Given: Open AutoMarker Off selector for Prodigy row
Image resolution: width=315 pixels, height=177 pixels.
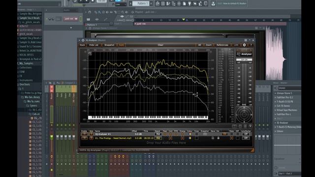Looking at the screenshot, I should (246, 138).
